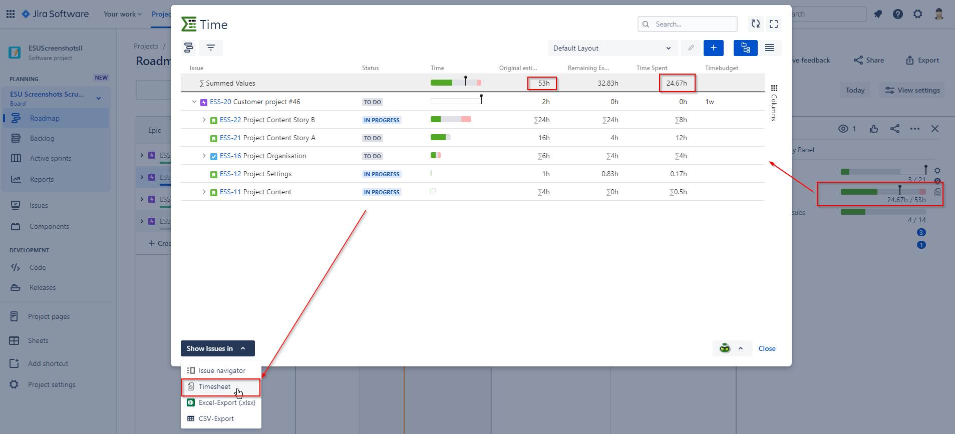955x434 pixels.
Task: Click the blue plus add layout button
Action: (714, 48)
